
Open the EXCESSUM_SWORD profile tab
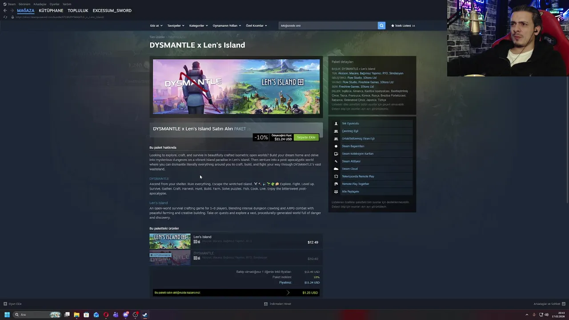(x=112, y=11)
